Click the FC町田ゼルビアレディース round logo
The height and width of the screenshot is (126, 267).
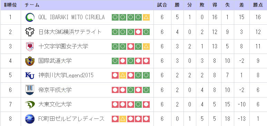click(30, 119)
